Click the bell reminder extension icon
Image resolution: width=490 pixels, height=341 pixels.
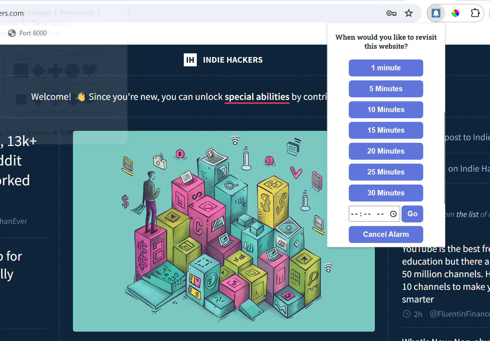436,13
